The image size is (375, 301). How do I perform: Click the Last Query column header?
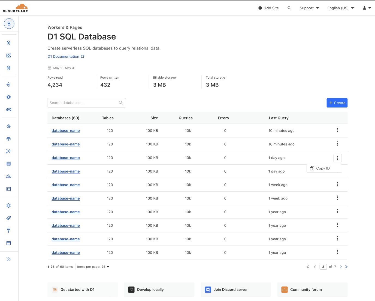click(279, 118)
